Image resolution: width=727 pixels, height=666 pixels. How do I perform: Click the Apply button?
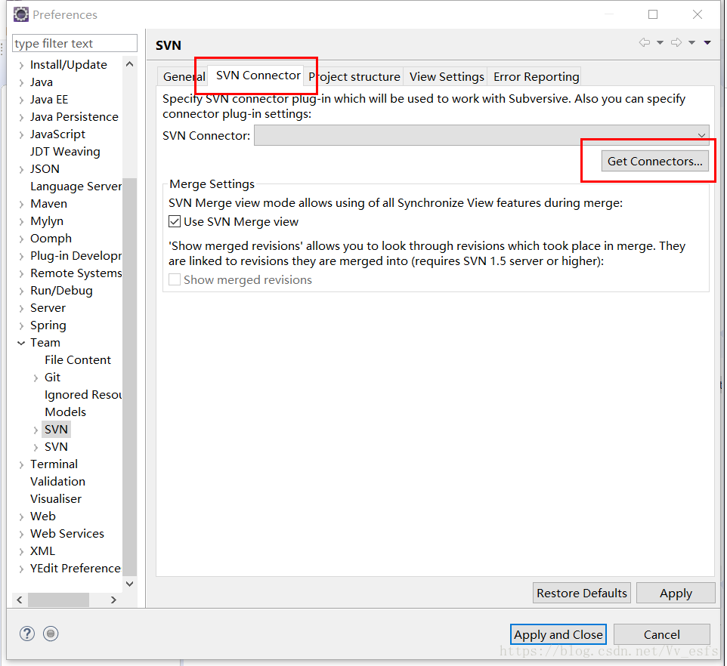[x=676, y=593]
